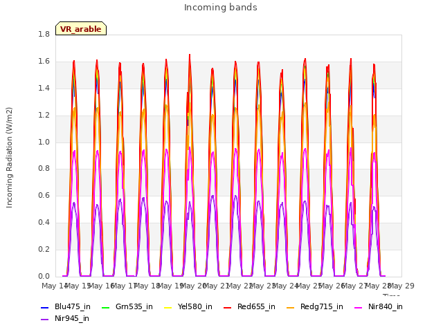Toggle the Nir840_in legend entry
The width and height of the screenshot is (443, 332).
(x=379, y=306)
